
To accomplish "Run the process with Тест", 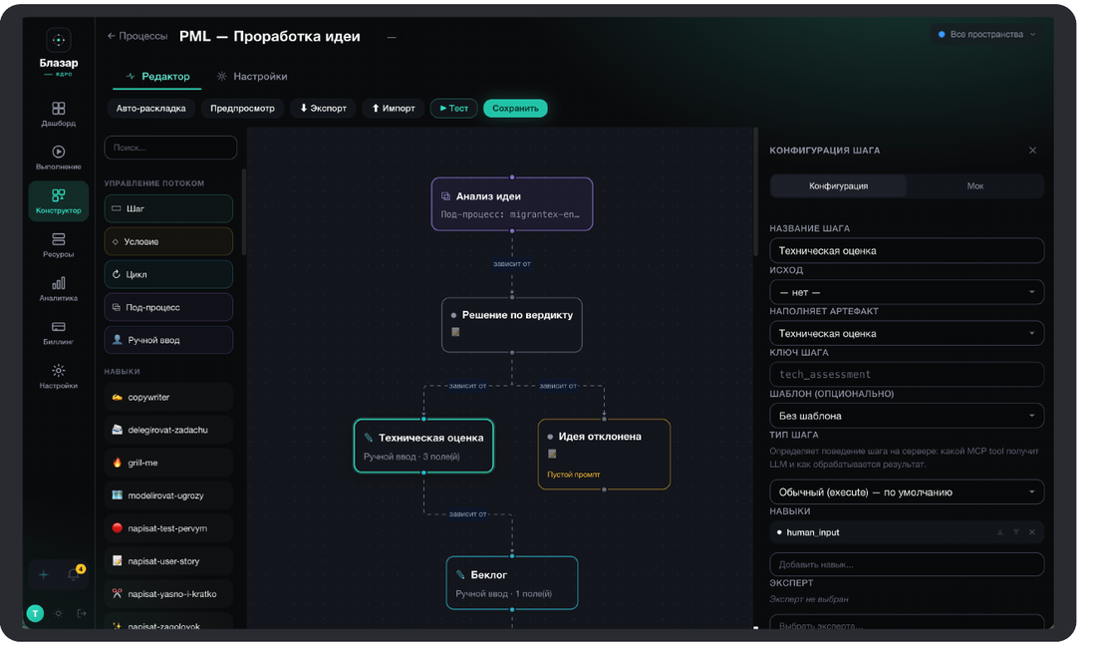I will point(453,109).
